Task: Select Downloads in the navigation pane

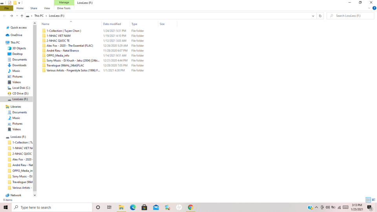Action: point(19,65)
